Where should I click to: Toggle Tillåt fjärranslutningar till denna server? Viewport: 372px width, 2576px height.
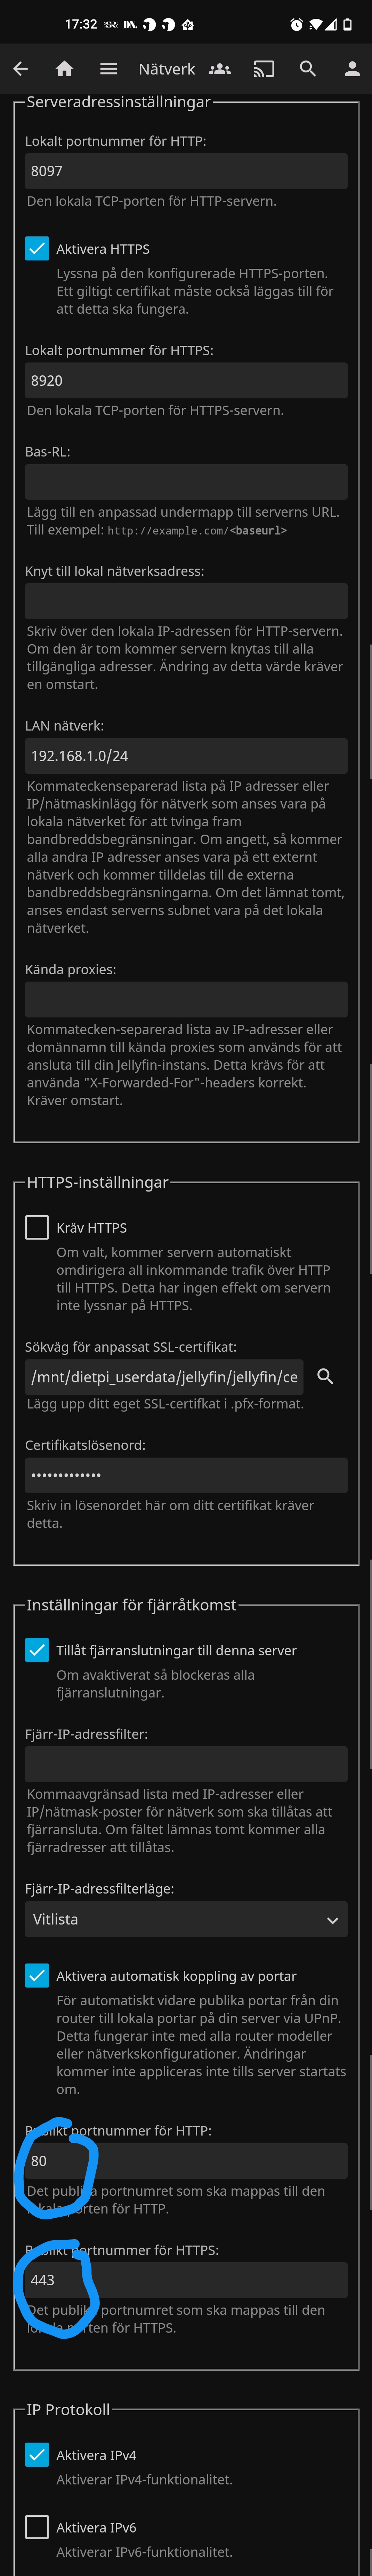coord(37,1650)
